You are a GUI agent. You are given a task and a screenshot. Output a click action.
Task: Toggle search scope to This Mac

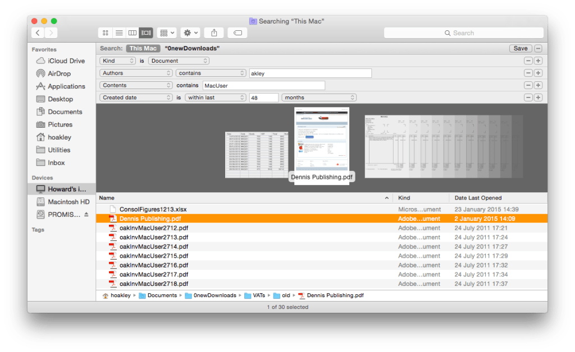tap(143, 49)
